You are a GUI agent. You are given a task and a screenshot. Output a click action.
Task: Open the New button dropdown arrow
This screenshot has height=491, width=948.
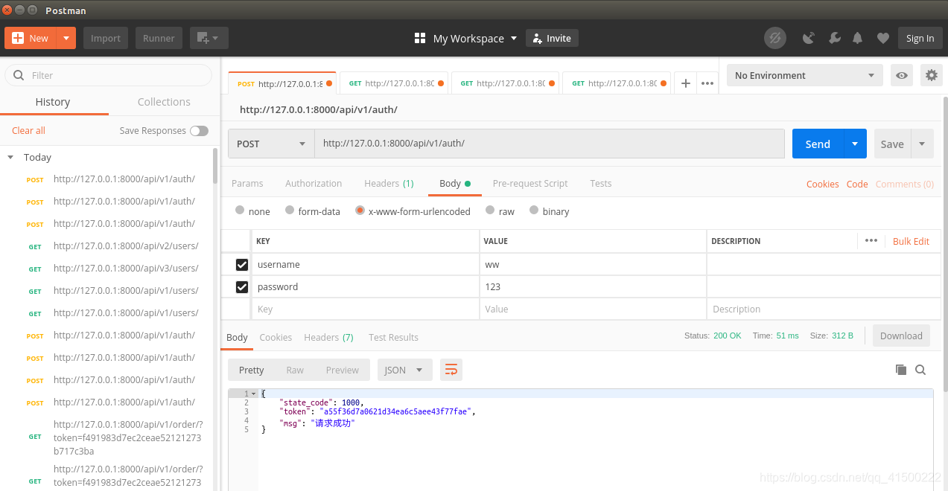67,38
